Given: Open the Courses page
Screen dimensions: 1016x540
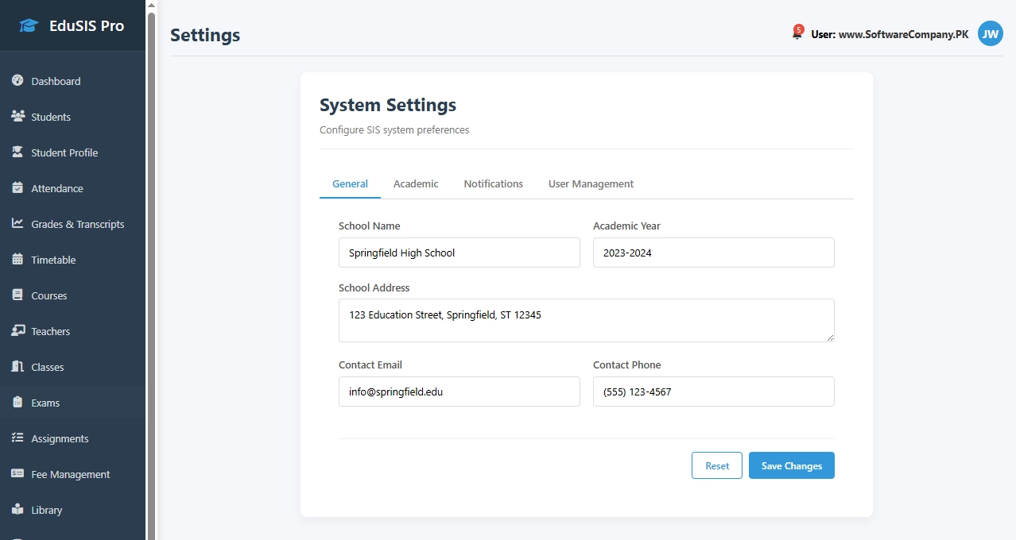Looking at the screenshot, I should click(48, 295).
